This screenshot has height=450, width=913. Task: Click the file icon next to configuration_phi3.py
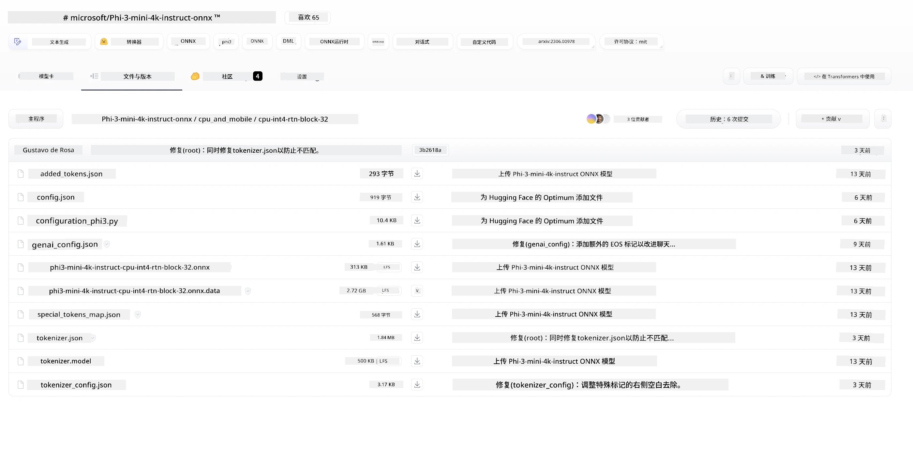tap(21, 220)
